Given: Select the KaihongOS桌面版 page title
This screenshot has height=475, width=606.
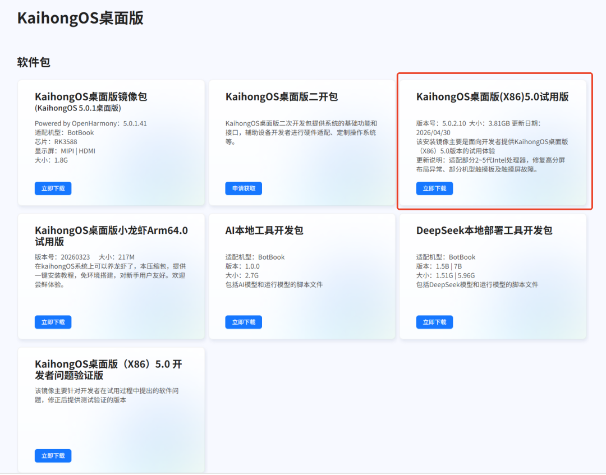Looking at the screenshot, I should click(x=80, y=18).
